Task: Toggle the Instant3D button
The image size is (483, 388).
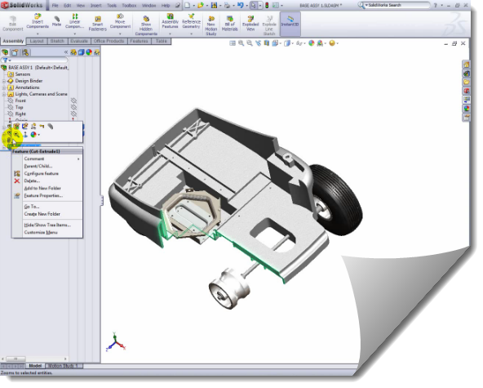Action: point(290,23)
